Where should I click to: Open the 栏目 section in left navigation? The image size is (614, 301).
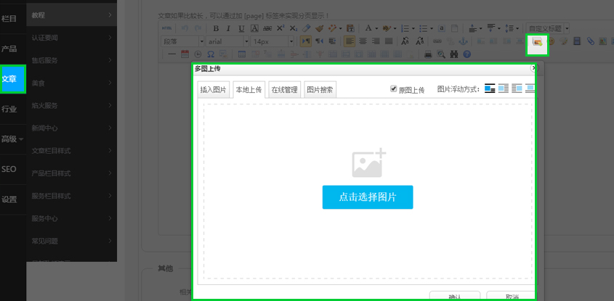pyautogui.click(x=13, y=18)
